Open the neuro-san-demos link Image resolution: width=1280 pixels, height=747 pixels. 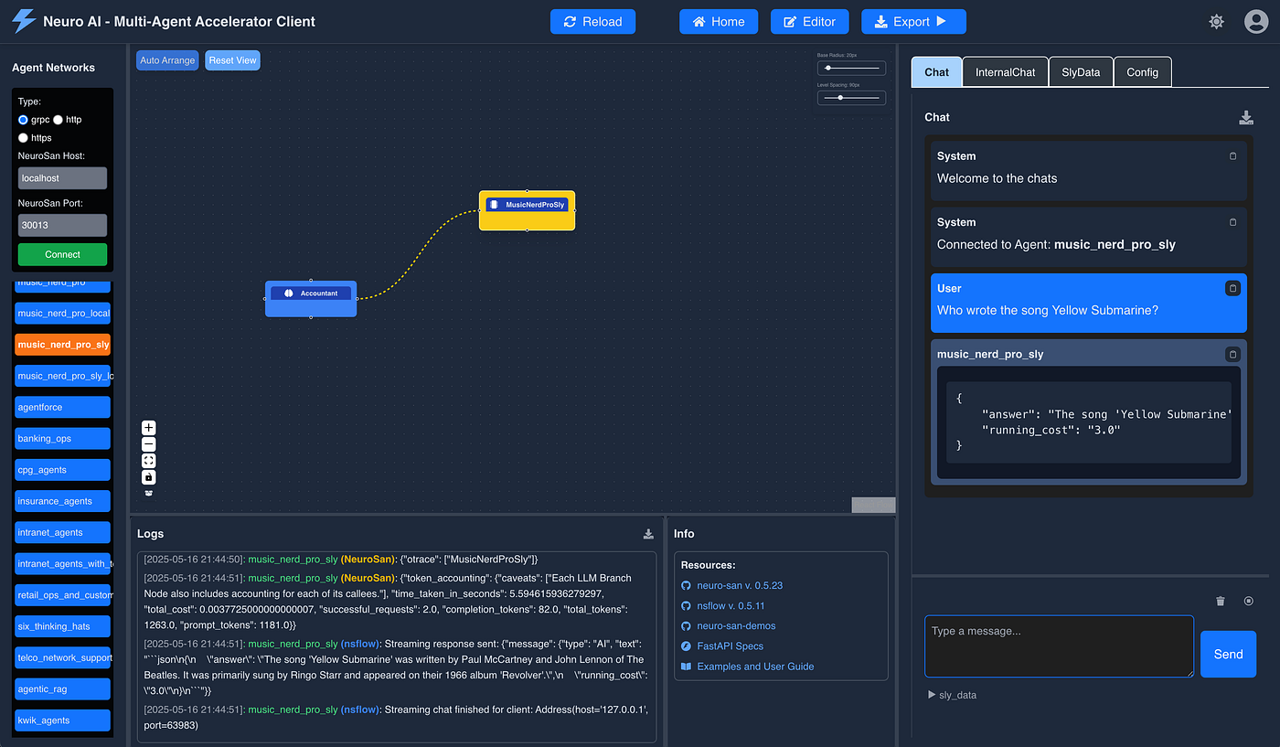[x=736, y=625]
